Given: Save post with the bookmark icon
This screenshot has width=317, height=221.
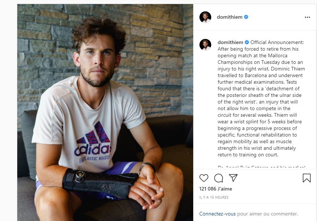Looking at the screenshot, I should pos(306,178).
